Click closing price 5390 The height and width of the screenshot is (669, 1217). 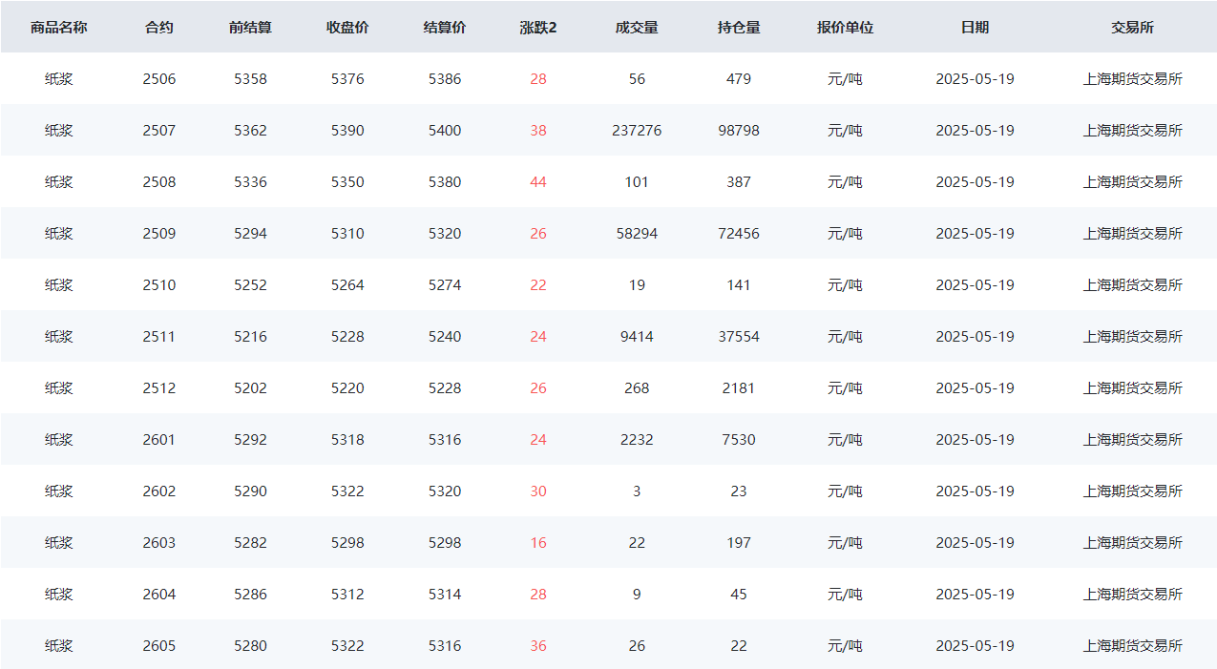[x=347, y=131]
